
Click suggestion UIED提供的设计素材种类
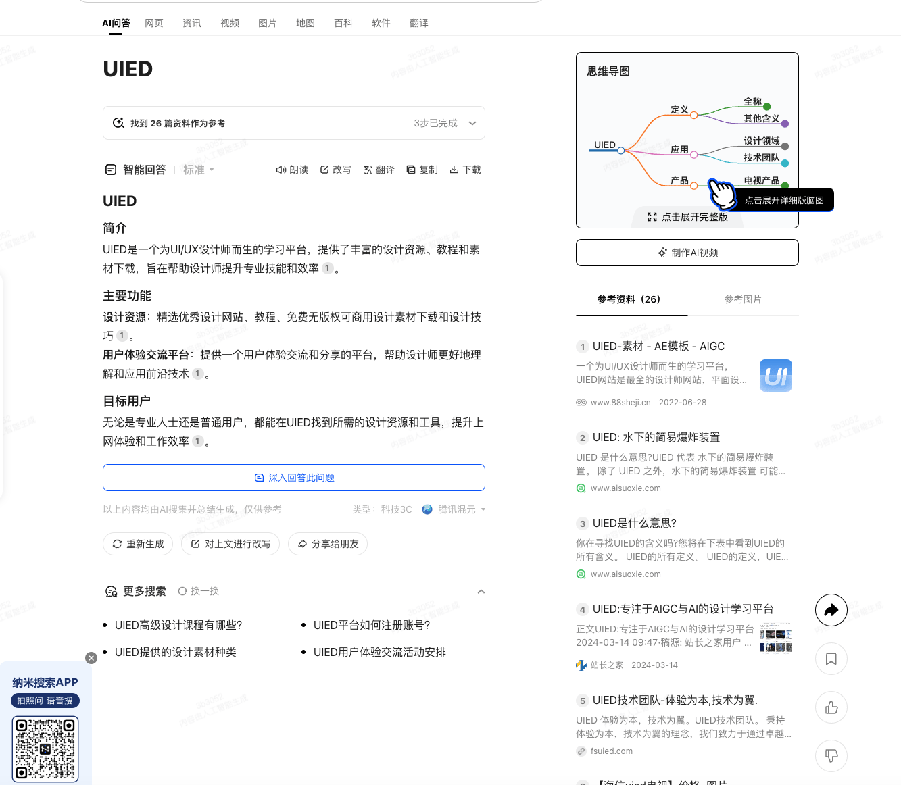[x=176, y=653]
